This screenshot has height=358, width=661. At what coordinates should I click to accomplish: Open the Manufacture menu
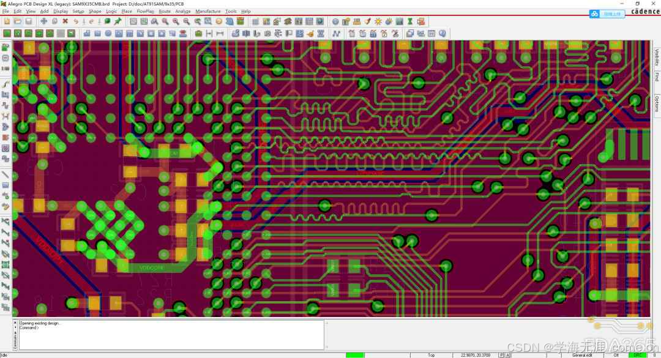[x=208, y=12]
